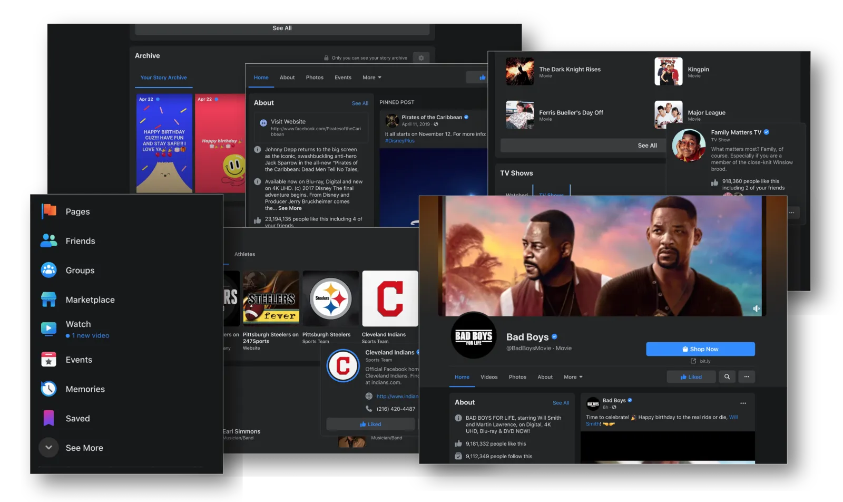Open three-dot menu beside Bad Boys search

(x=747, y=376)
